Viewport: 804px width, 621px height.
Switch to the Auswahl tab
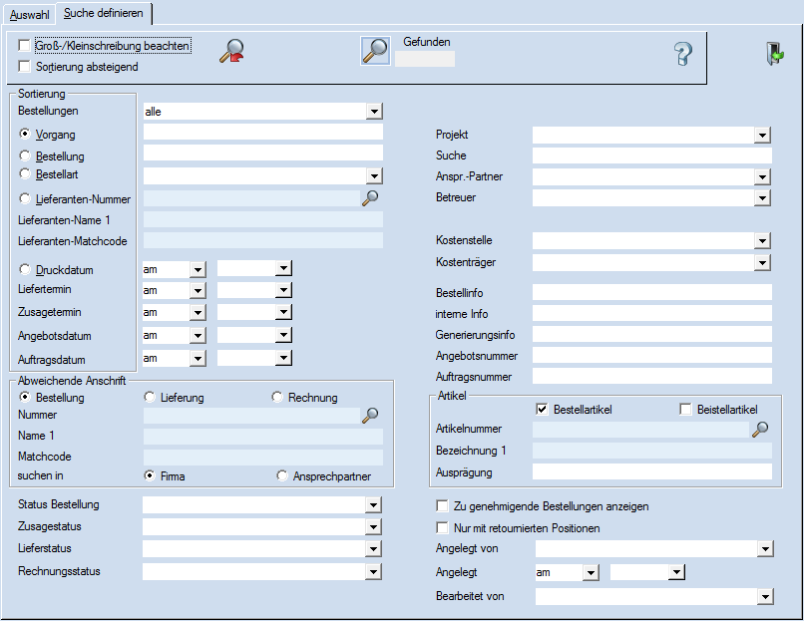[29, 14]
